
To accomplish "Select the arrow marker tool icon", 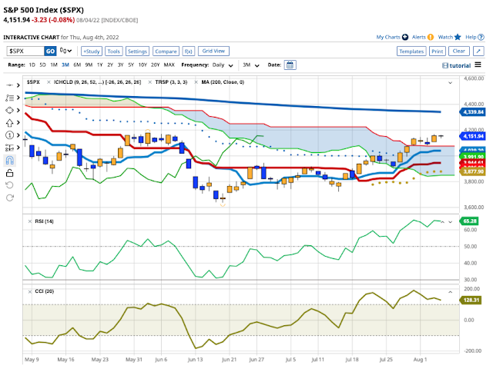I will click(9, 123).
